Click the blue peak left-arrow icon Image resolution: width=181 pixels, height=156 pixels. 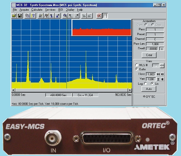point(52,16)
